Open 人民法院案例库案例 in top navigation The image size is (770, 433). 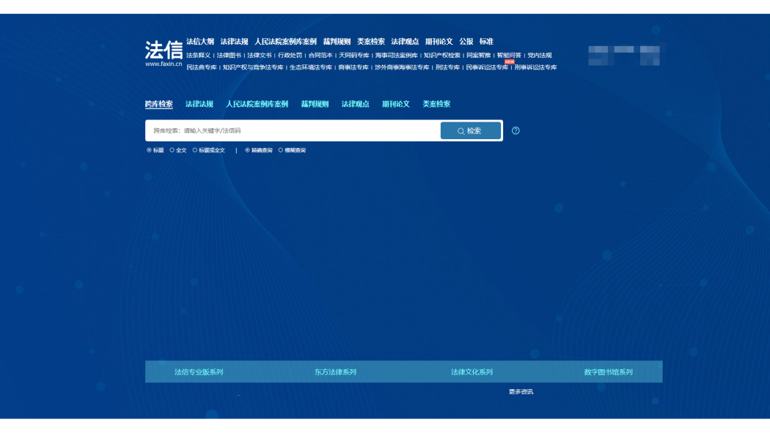[x=285, y=42]
